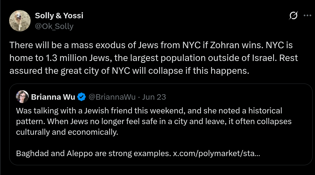Open the Brianna Wu display name
This screenshot has height=175, width=315.
[x=53, y=97]
